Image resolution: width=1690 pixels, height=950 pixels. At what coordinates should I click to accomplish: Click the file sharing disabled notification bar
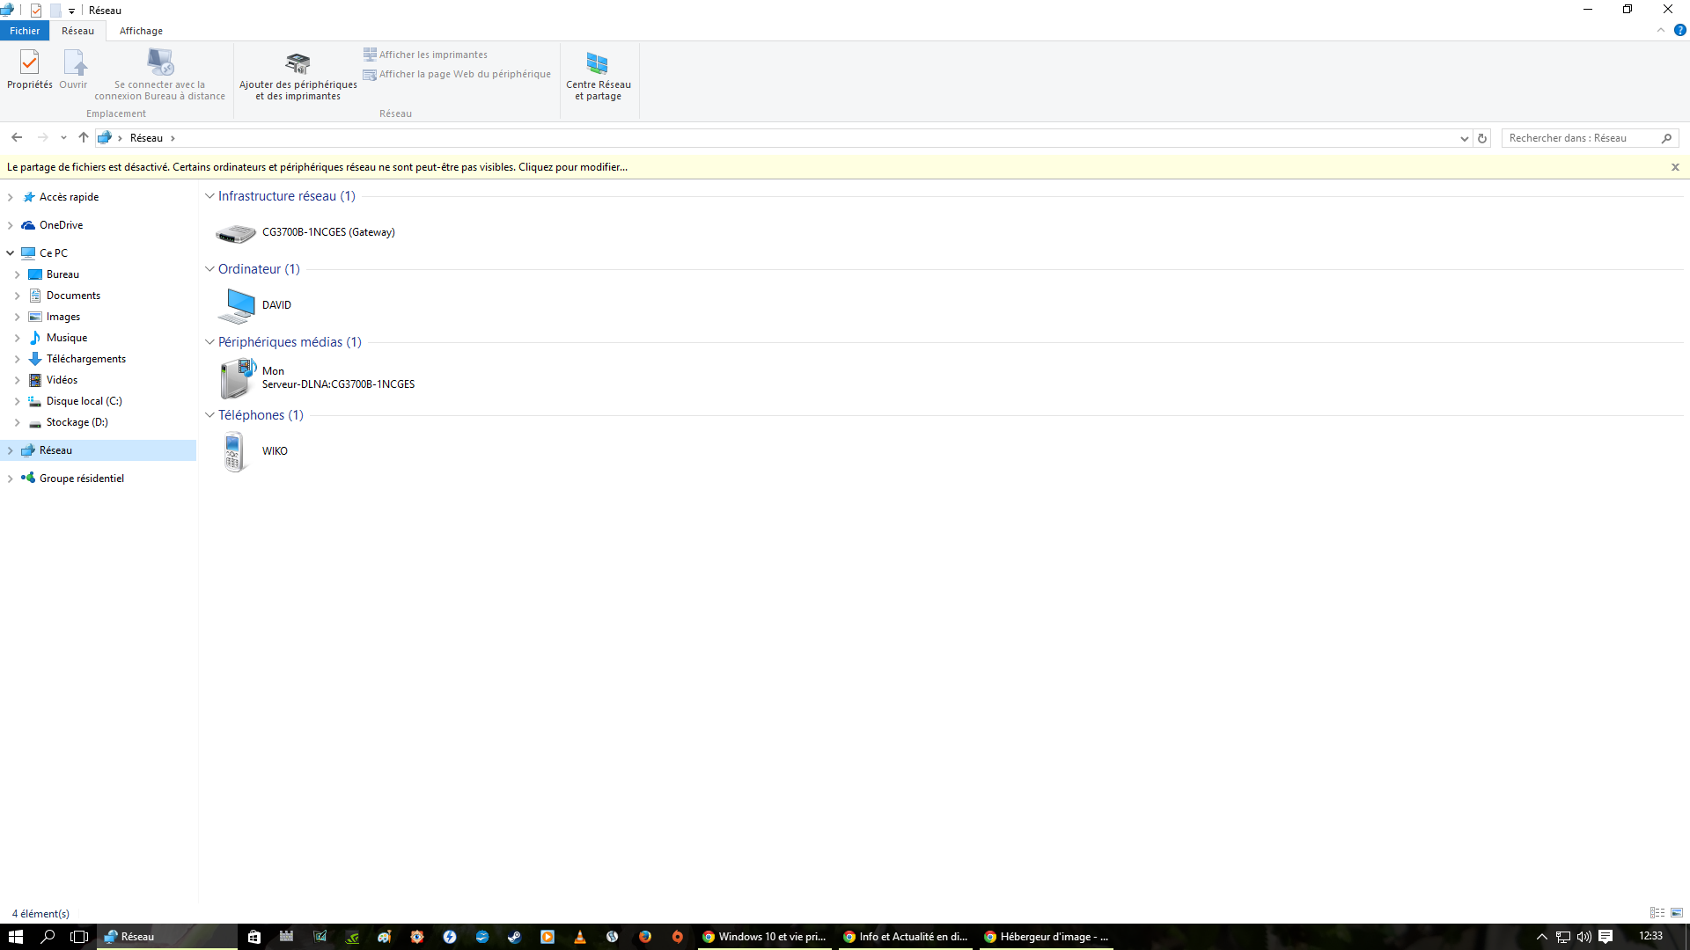pyautogui.click(x=317, y=167)
